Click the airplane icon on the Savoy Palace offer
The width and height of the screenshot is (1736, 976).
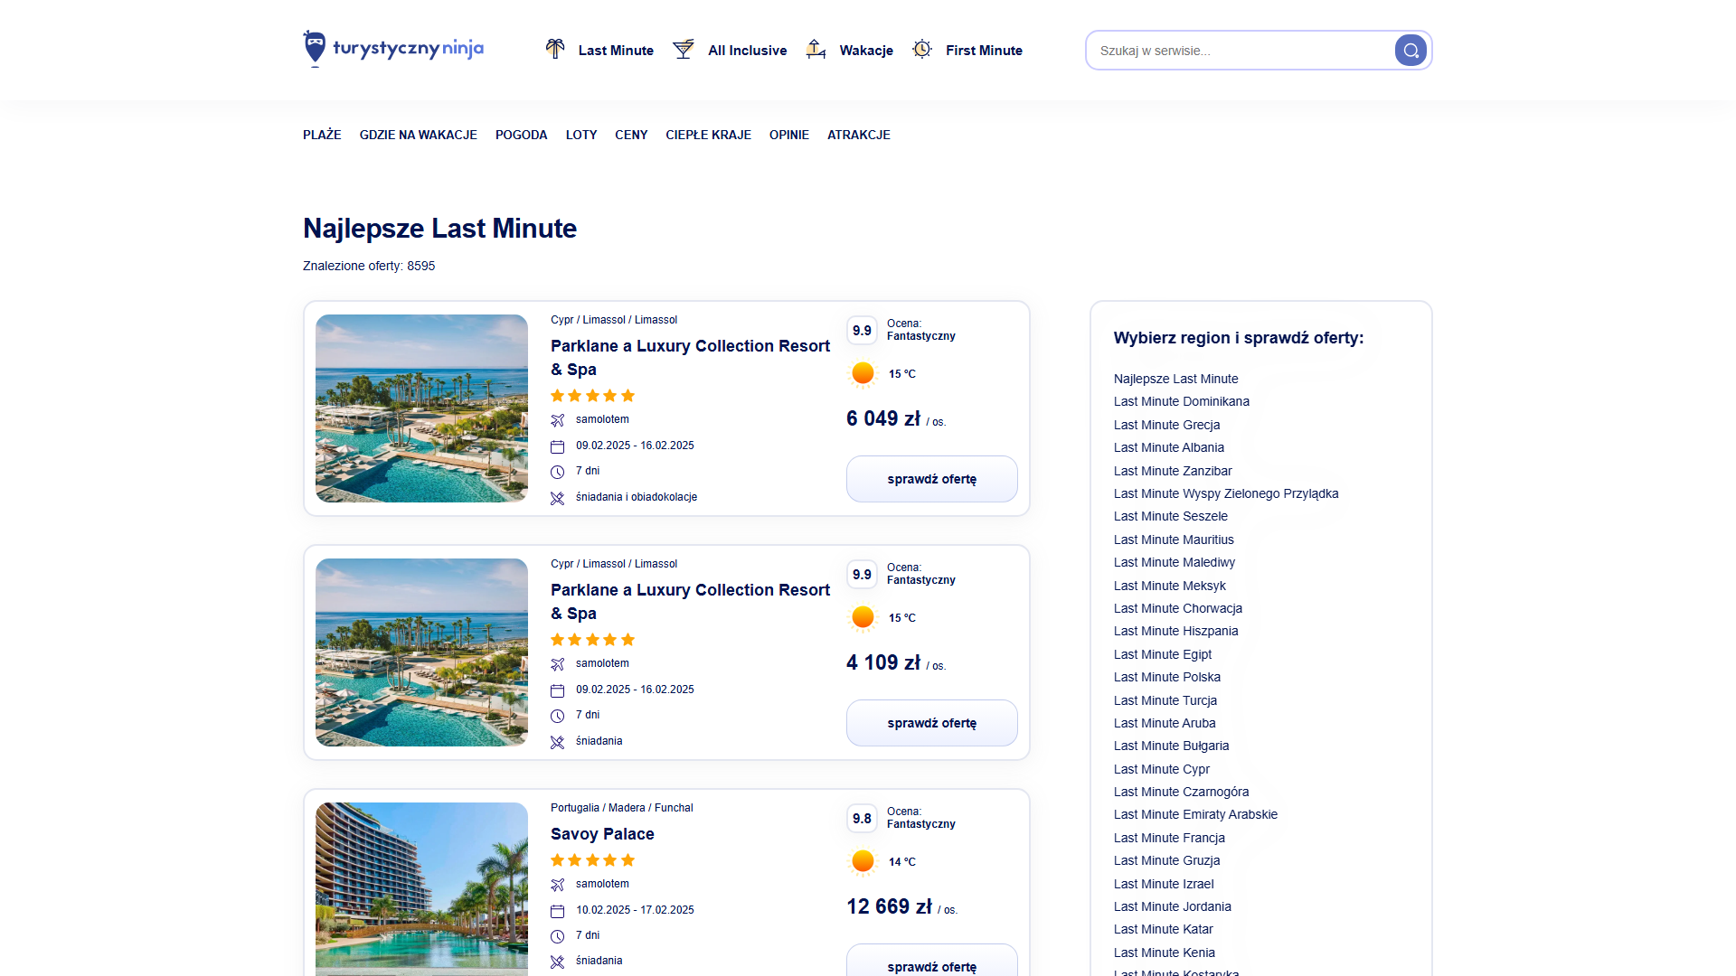(x=558, y=885)
